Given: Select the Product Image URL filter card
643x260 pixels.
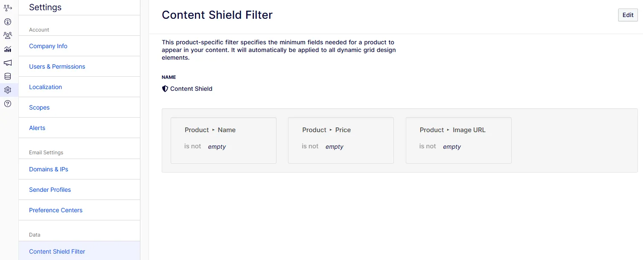Looking at the screenshot, I should [458, 141].
